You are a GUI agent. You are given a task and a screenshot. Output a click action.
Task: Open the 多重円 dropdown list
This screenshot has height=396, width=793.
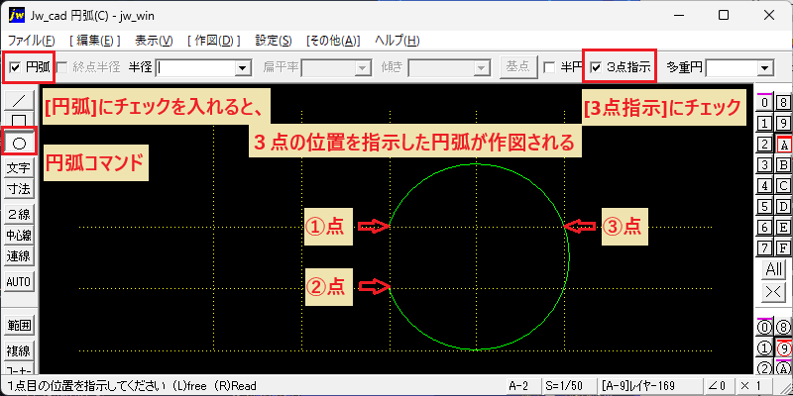coord(765,67)
